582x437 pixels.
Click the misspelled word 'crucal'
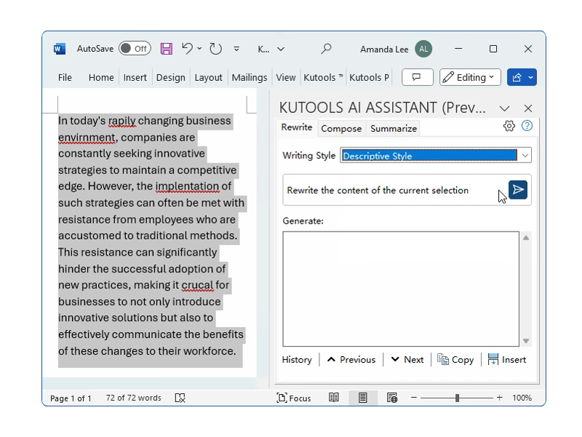197,285
